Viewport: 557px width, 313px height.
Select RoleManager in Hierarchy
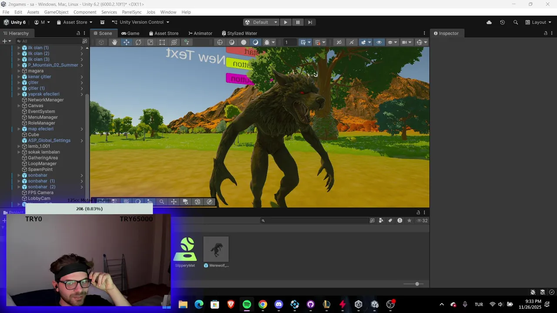[41, 123]
